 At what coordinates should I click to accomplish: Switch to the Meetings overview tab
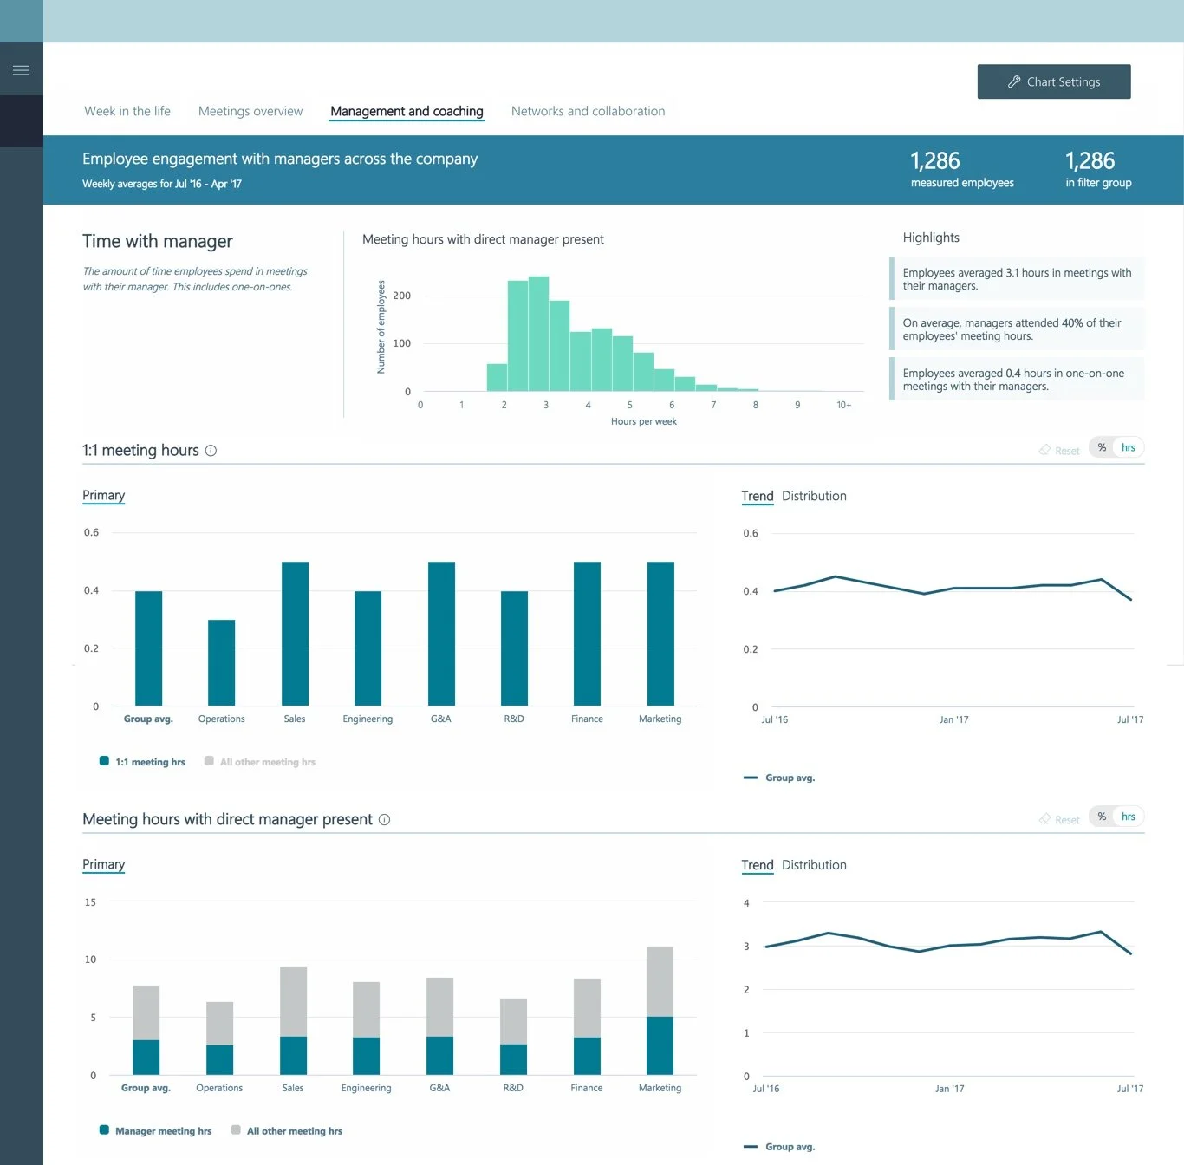click(x=250, y=111)
